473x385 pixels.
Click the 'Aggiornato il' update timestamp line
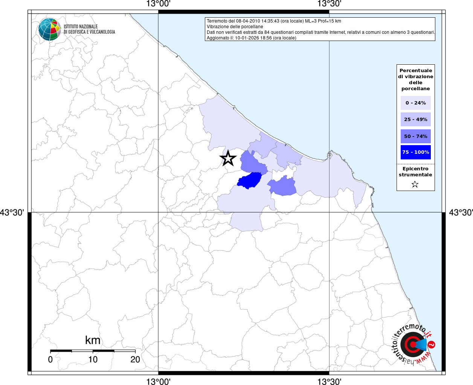(251, 38)
